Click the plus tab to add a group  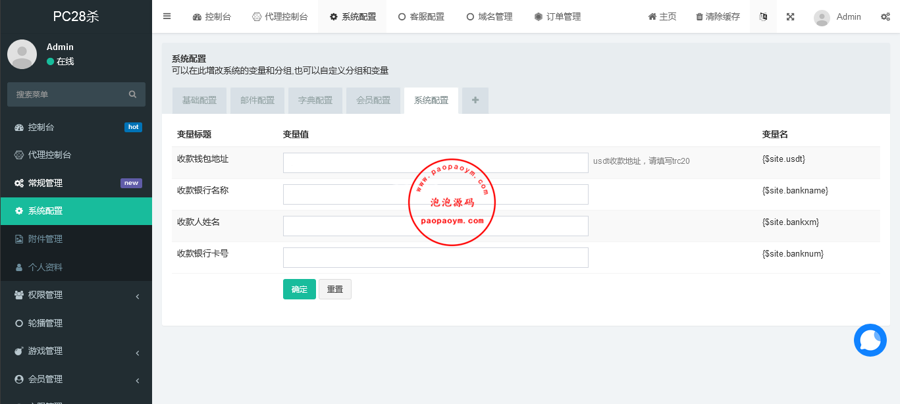point(475,101)
